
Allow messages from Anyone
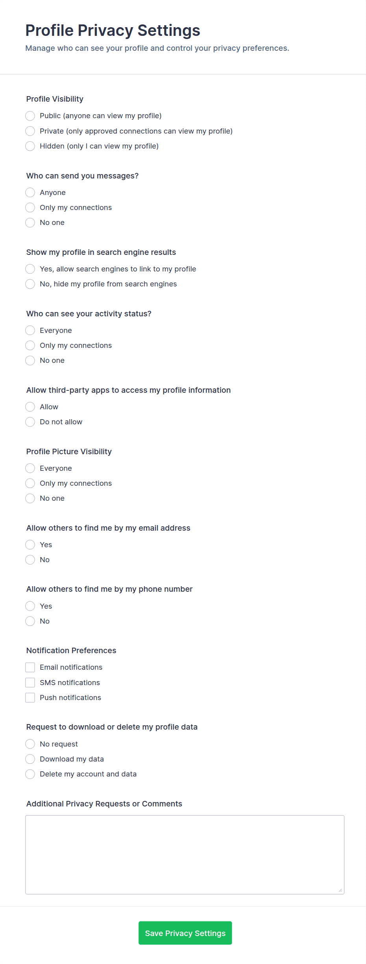(x=30, y=192)
